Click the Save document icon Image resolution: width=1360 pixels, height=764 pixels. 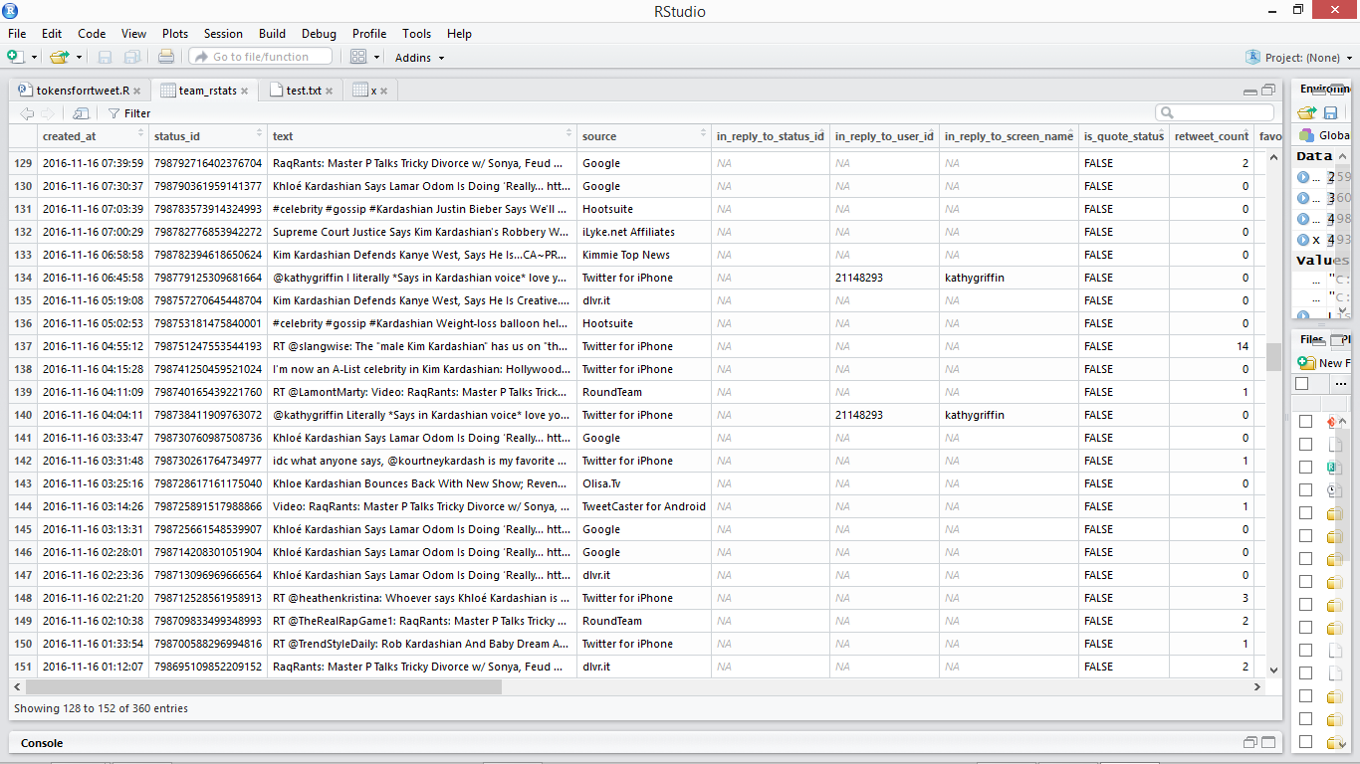(106, 57)
